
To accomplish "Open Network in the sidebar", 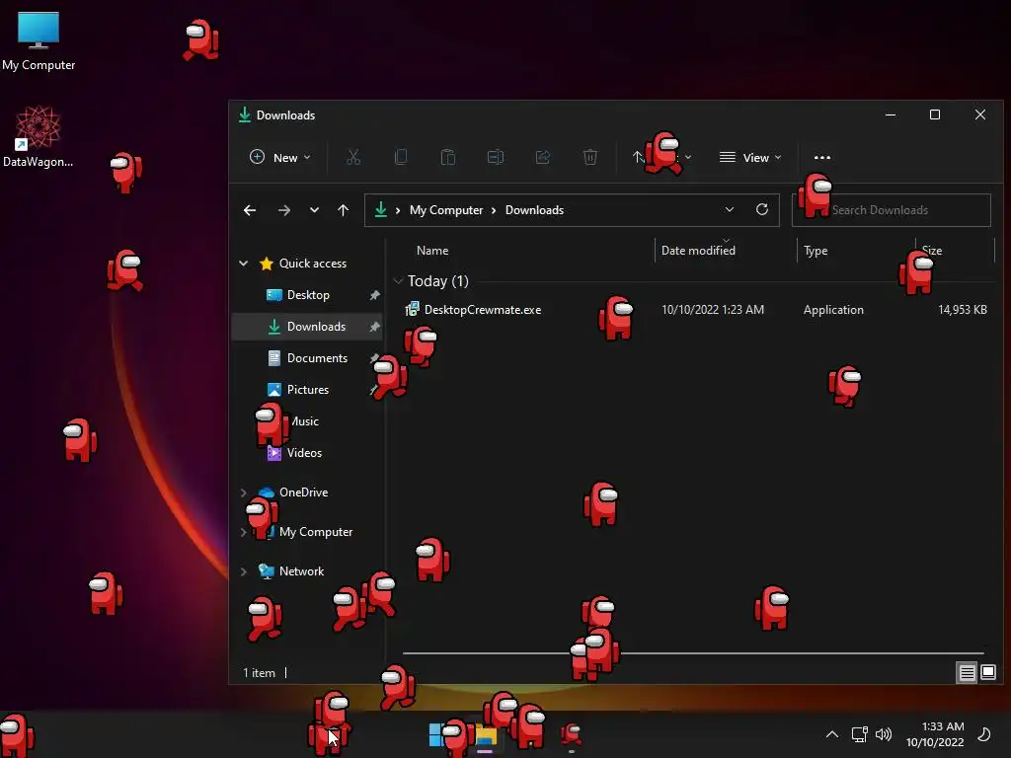I will pos(301,571).
